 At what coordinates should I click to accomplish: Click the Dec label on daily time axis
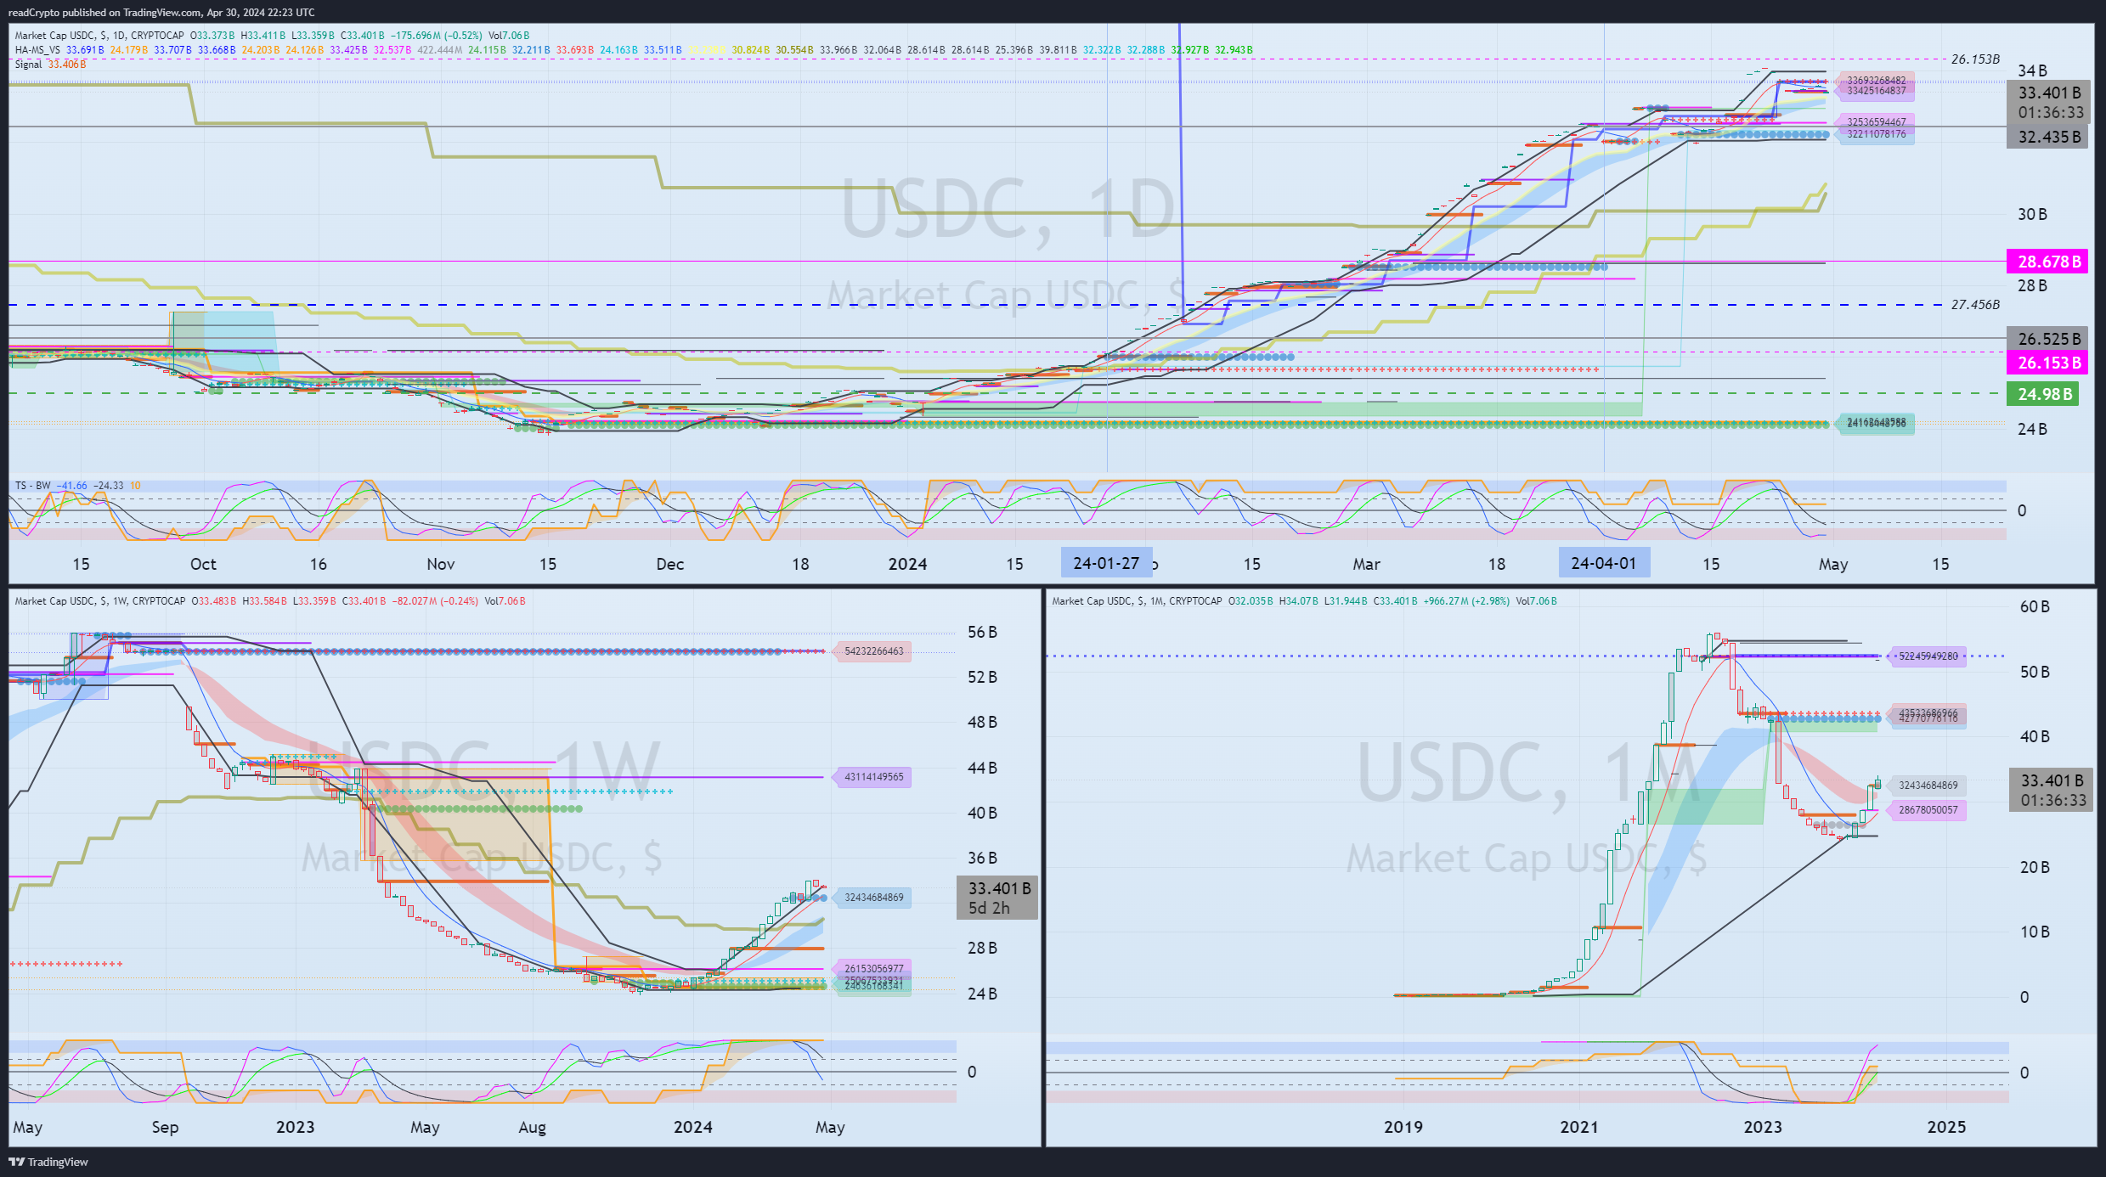click(x=669, y=564)
